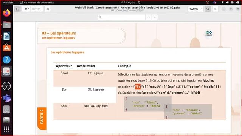Click inside the find text search field
The width and height of the screenshot is (242, 136).
click(x=121, y=17)
